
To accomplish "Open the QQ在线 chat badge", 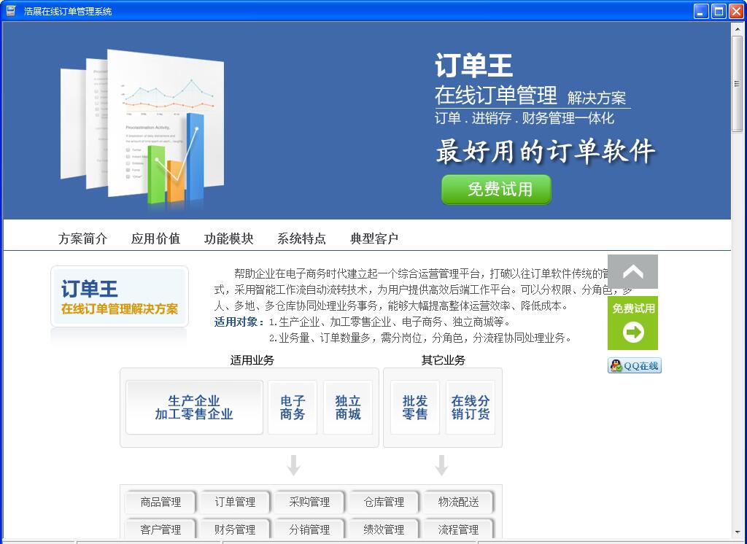I will point(635,365).
